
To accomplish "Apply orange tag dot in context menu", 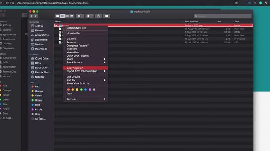I will [x=73, y=89].
